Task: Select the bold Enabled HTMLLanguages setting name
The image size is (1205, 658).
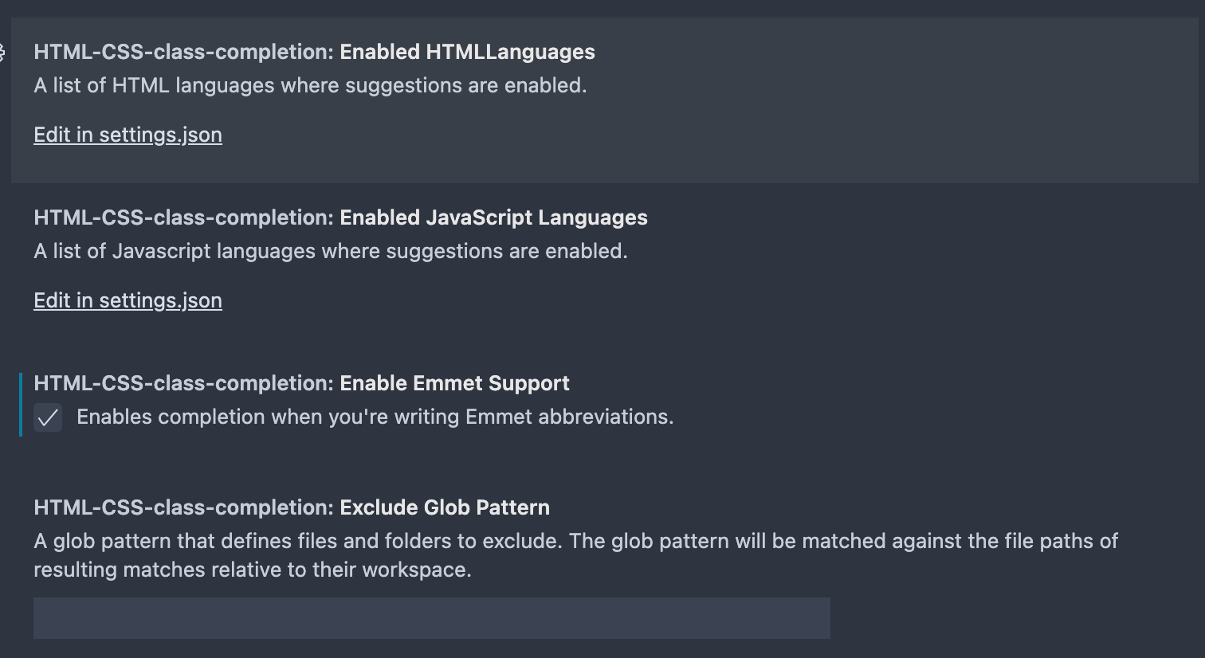Action: (x=467, y=52)
